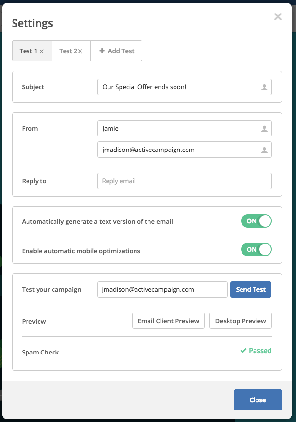The image size is (296, 422).
Task: Click the plus icon to add test
Action: 102,51
